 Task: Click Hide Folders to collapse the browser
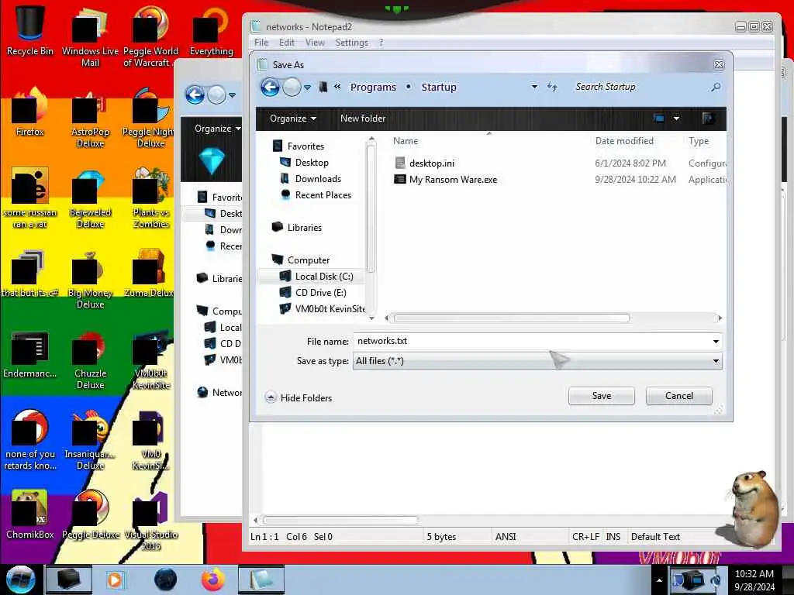[x=299, y=397]
